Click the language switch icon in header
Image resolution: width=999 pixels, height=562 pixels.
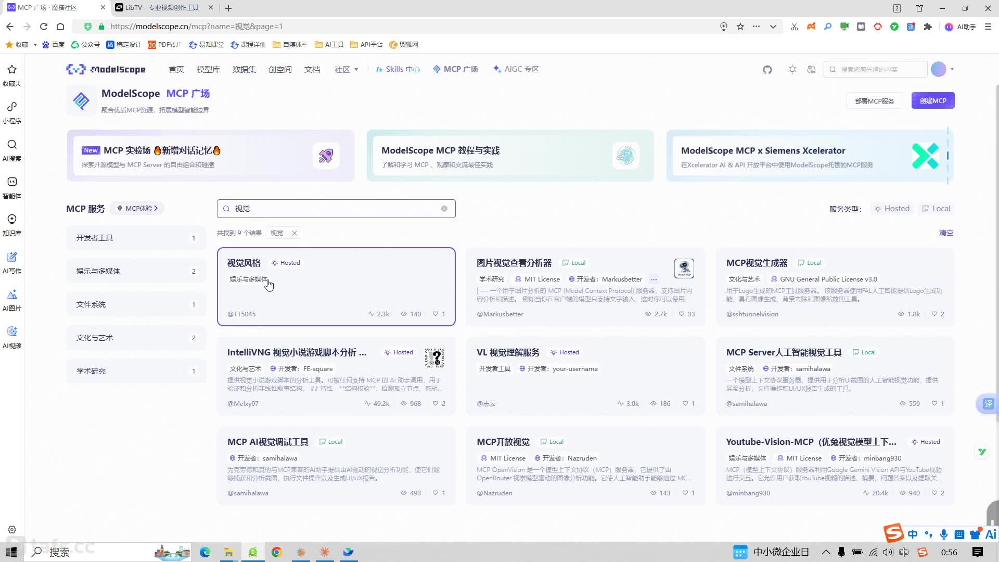811,69
